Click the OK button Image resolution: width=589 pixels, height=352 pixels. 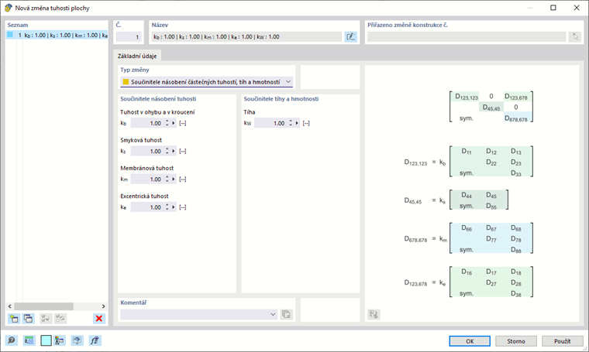click(x=470, y=340)
